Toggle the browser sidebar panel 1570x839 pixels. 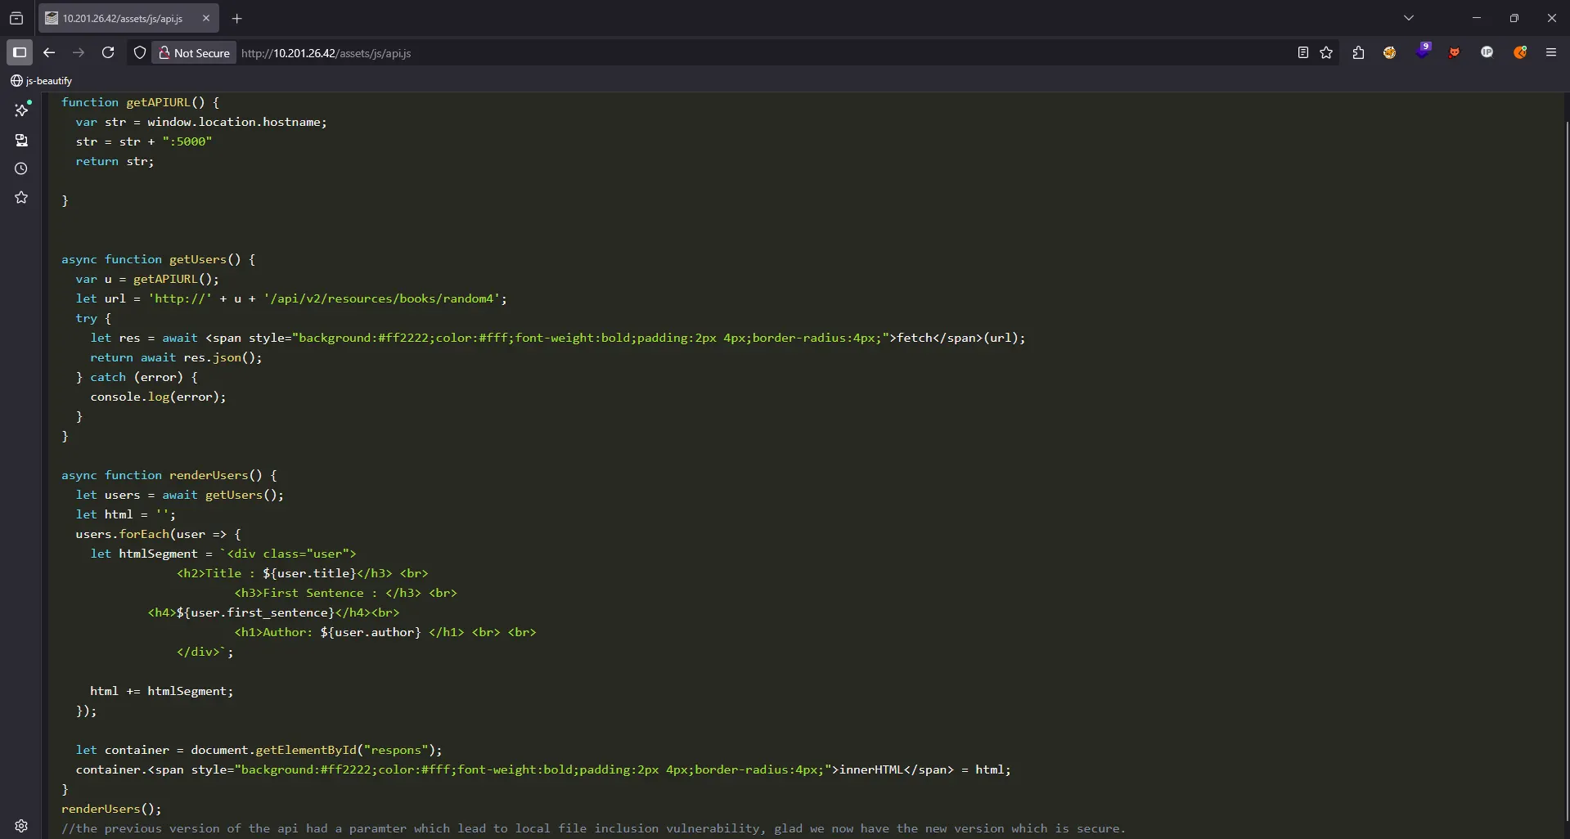[x=20, y=52]
